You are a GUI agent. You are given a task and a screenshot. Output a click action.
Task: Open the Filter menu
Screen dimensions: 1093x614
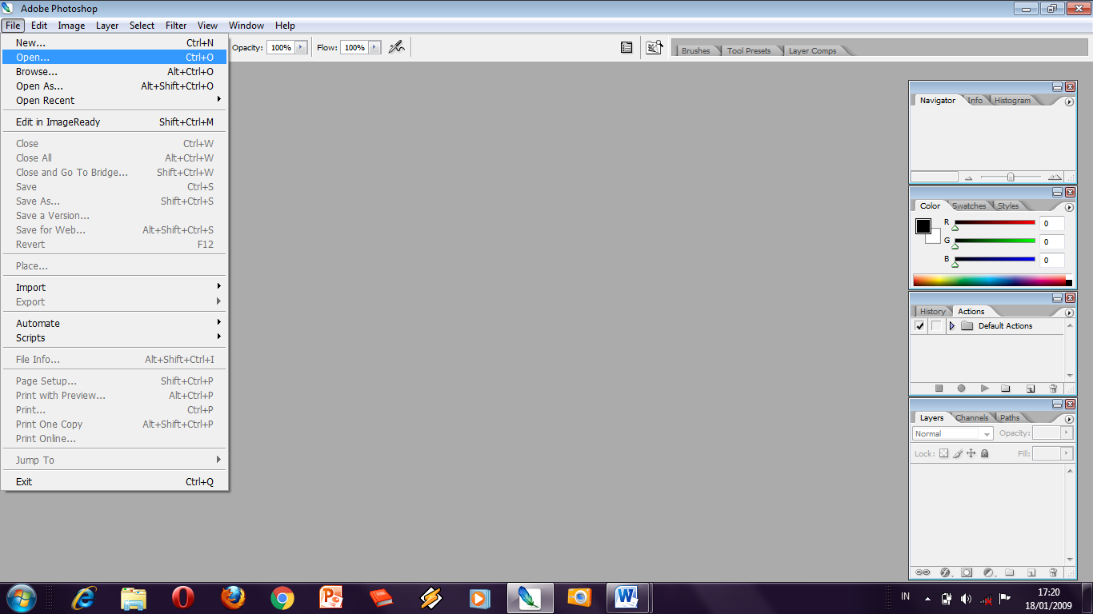tap(176, 26)
